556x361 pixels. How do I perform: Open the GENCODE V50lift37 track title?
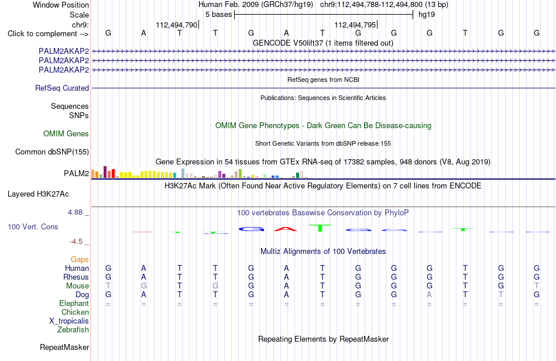323,43
